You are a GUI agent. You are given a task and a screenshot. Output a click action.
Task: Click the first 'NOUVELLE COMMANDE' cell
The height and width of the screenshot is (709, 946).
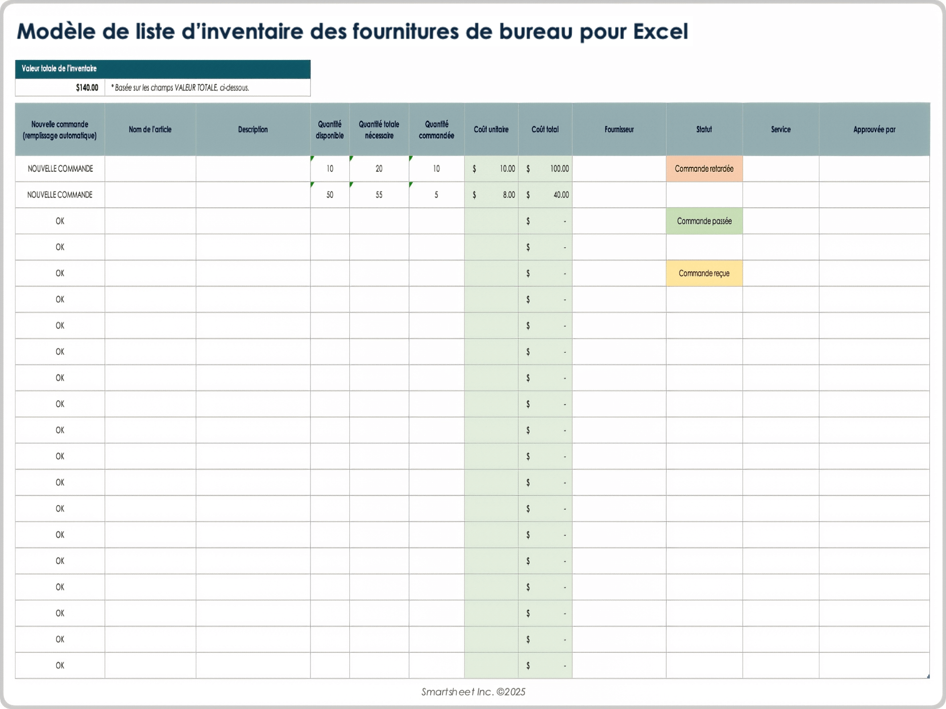[x=60, y=169]
